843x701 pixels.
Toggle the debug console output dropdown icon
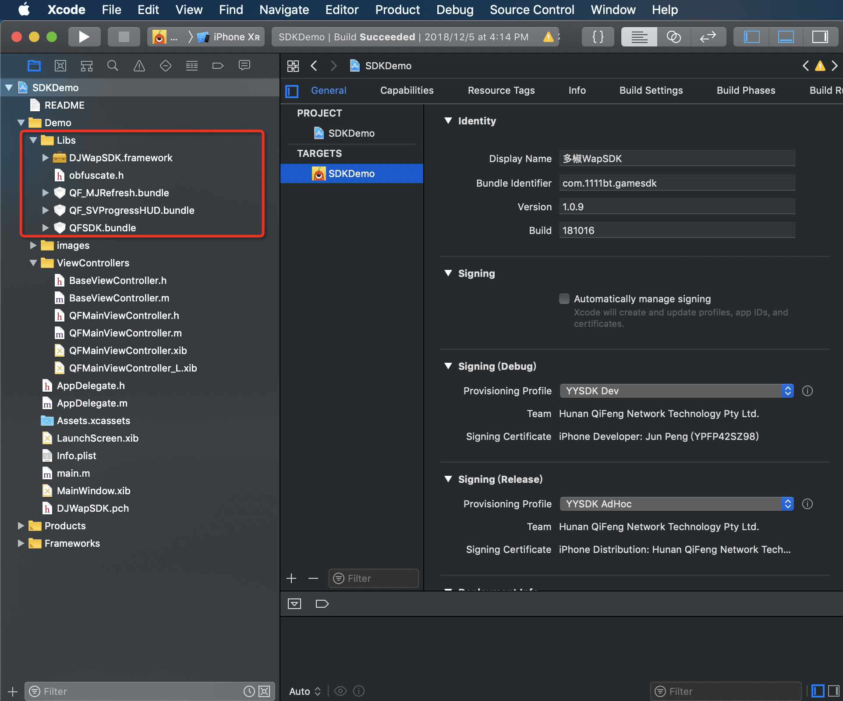(294, 604)
